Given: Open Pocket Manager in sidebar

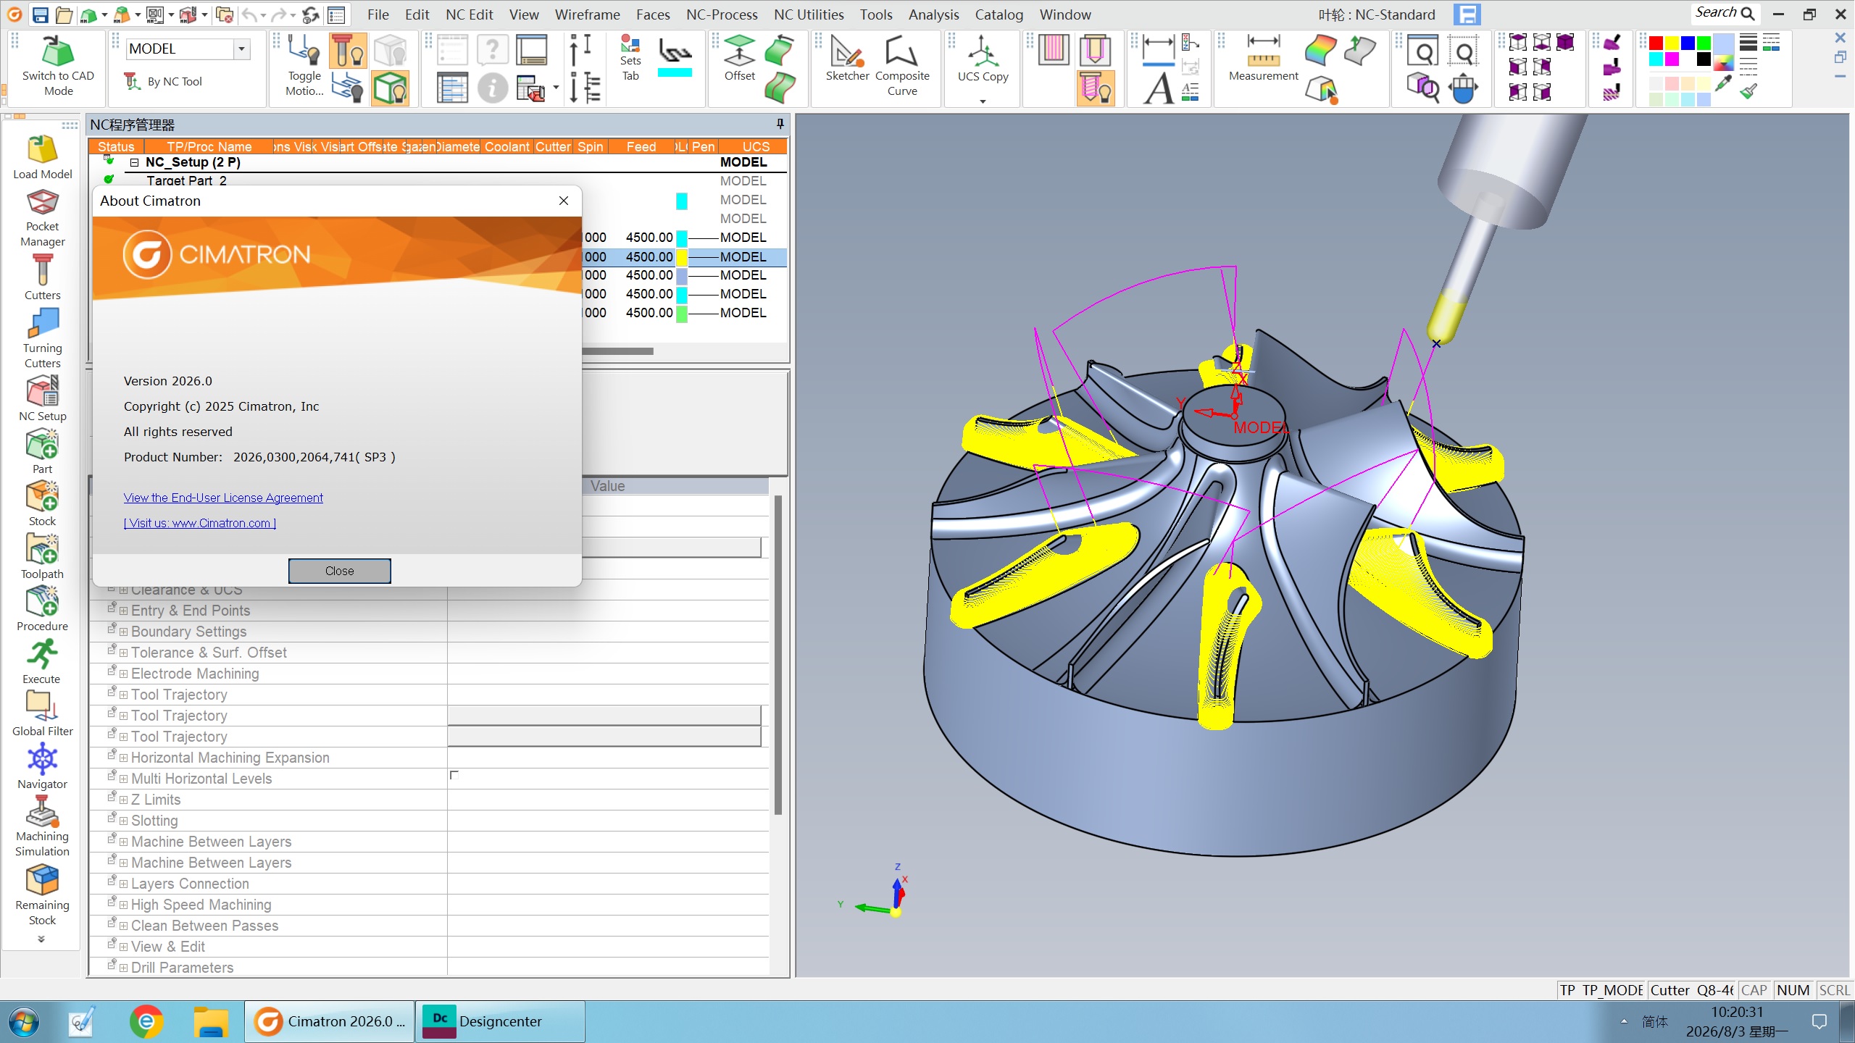Looking at the screenshot, I should click(x=42, y=218).
